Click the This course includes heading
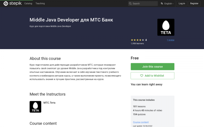This screenshot has width=204, height=127. point(144,100)
